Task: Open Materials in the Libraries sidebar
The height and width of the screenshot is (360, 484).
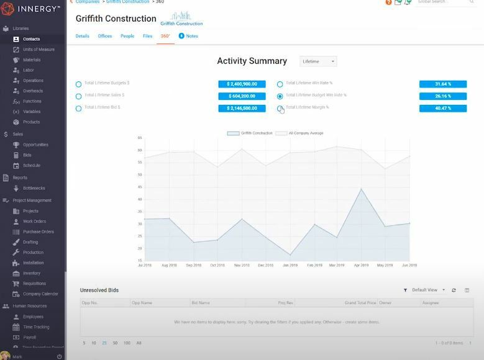Action: 32,60
